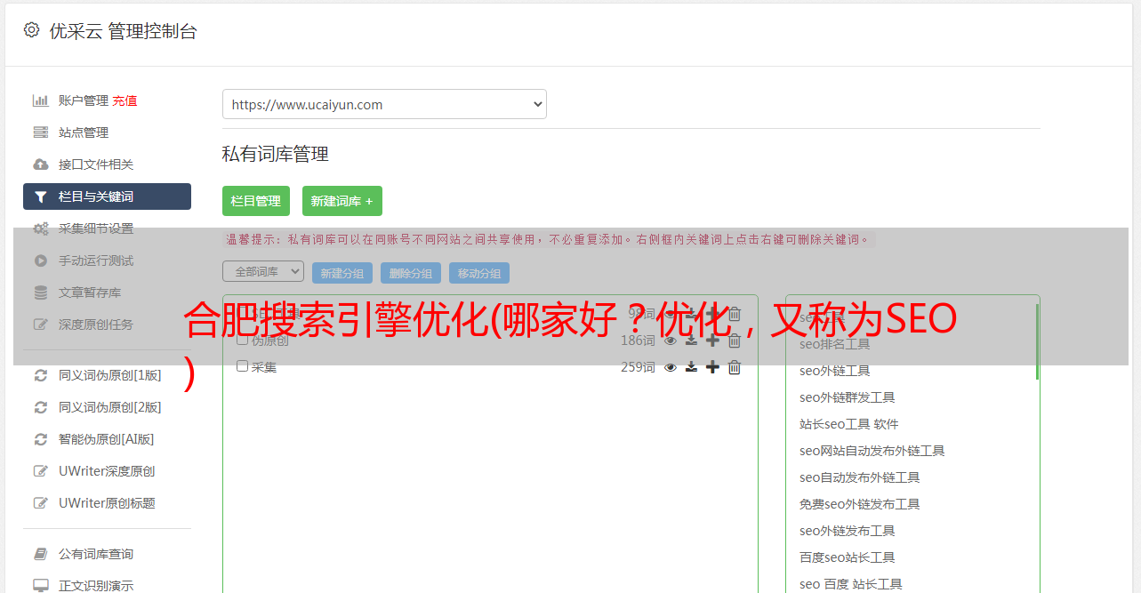Click refresh icon for 同义词伪原创[2版]
Viewport: 1141px width, 593px height.
pyautogui.click(x=41, y=407)
